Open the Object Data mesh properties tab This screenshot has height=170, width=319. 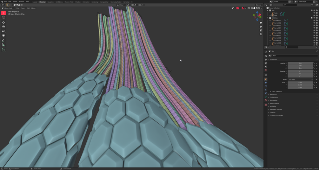tap(266, 97)
